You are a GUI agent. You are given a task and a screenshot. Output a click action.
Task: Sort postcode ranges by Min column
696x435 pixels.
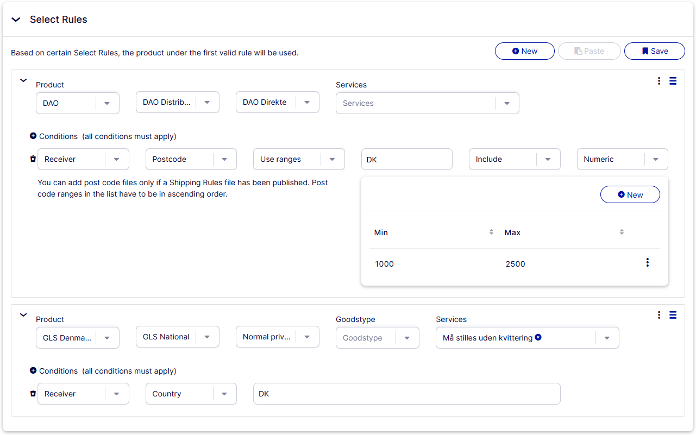[491, 232]
